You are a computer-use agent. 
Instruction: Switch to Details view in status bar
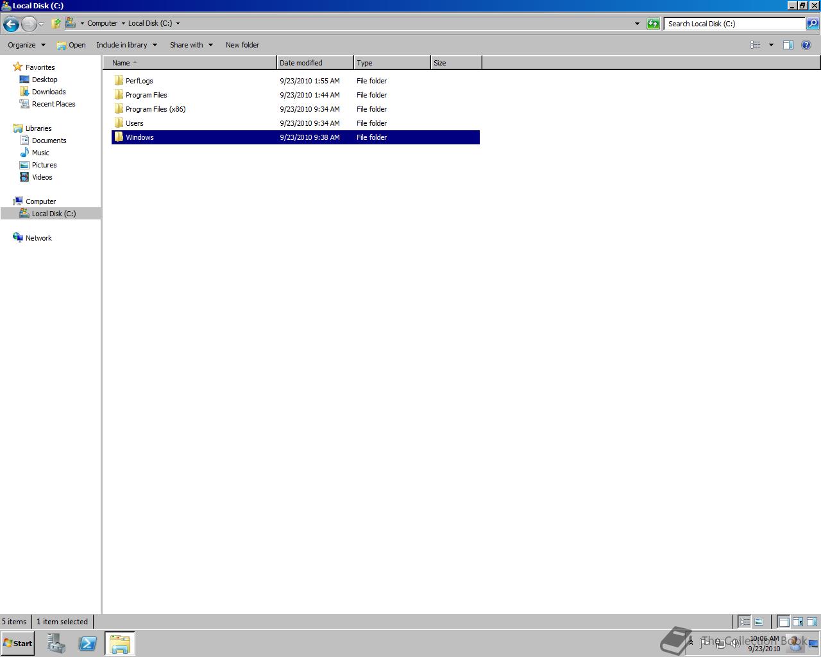coord(745,622)
